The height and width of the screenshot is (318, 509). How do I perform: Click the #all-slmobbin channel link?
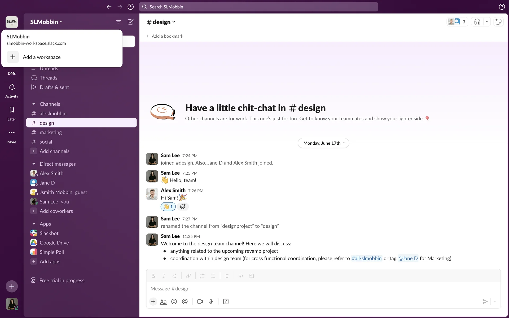click(366, 258)
